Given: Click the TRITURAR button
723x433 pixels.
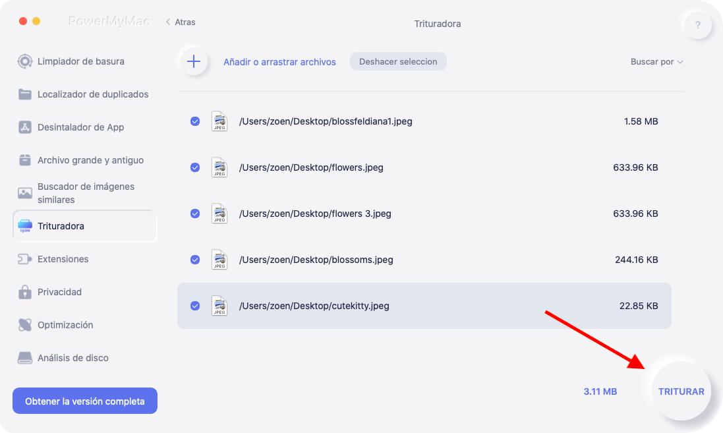Looking at the screenshot, I should (x=681, y=391).
